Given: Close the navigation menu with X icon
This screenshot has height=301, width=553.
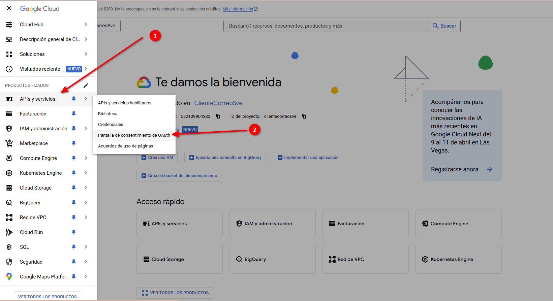Looking at the screenshot, I should coord(9,8).
